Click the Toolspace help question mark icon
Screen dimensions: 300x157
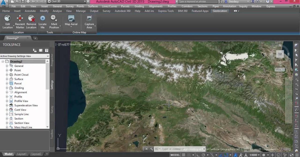[46, 50]
